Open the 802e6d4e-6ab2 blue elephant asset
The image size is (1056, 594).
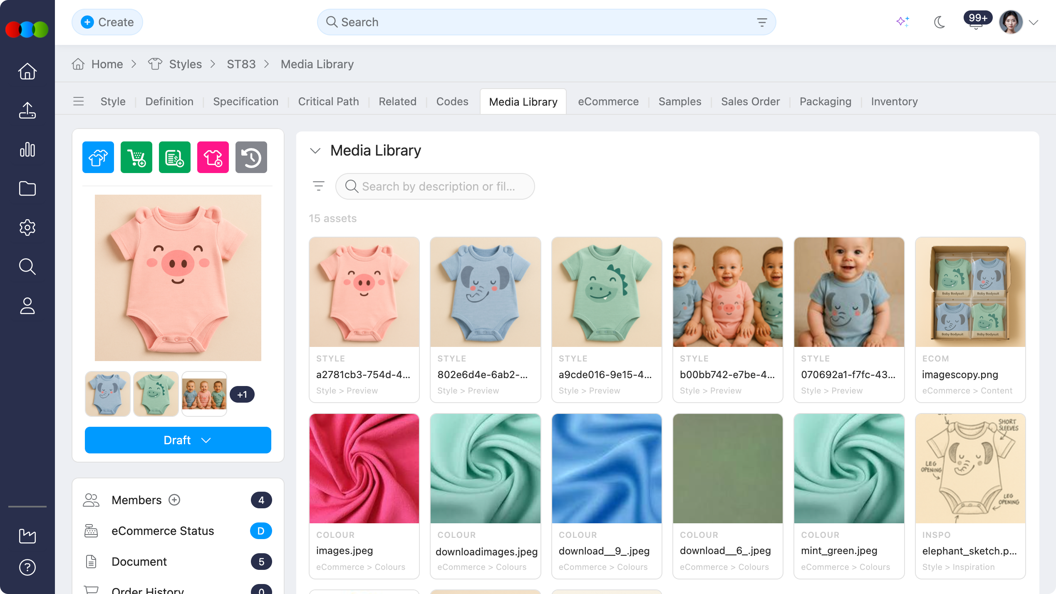click(x=486, y=319)
